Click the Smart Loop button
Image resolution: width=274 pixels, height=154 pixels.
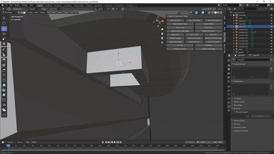[180, 27]
